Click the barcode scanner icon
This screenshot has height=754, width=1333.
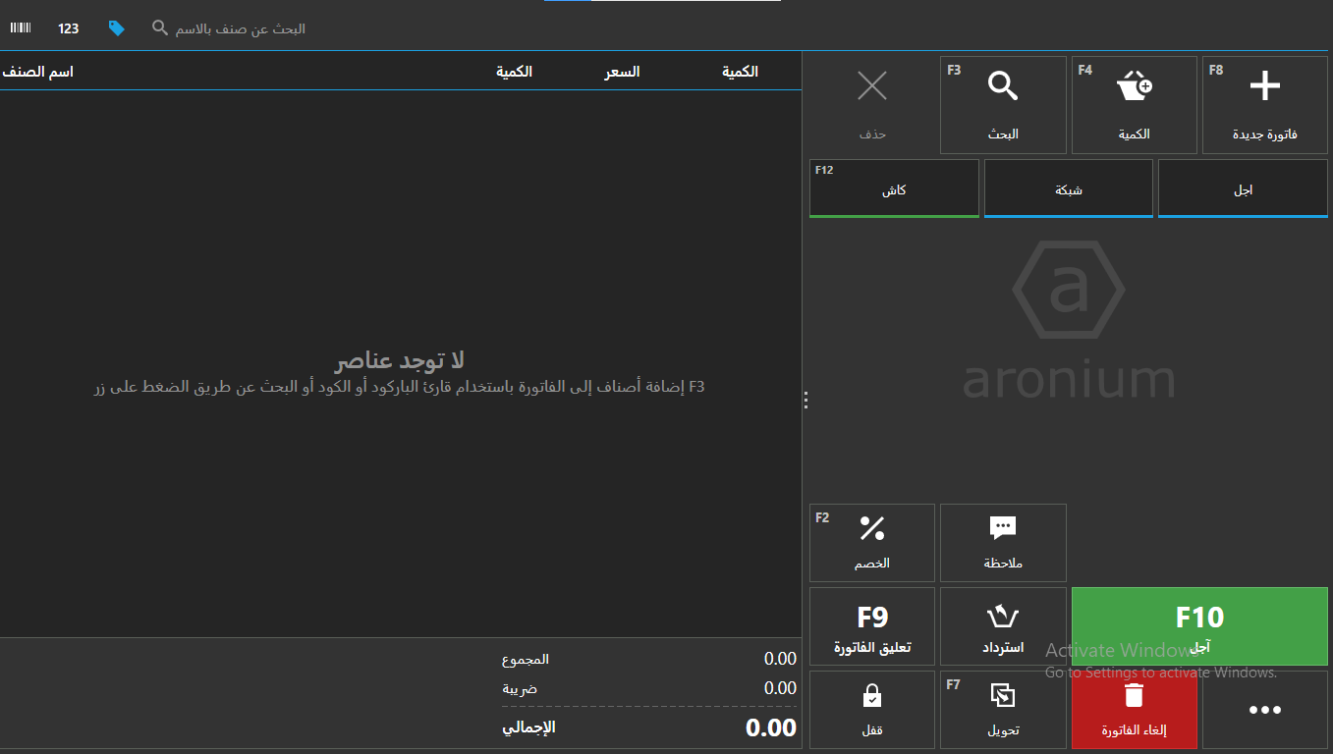click(x=21, y=28)
